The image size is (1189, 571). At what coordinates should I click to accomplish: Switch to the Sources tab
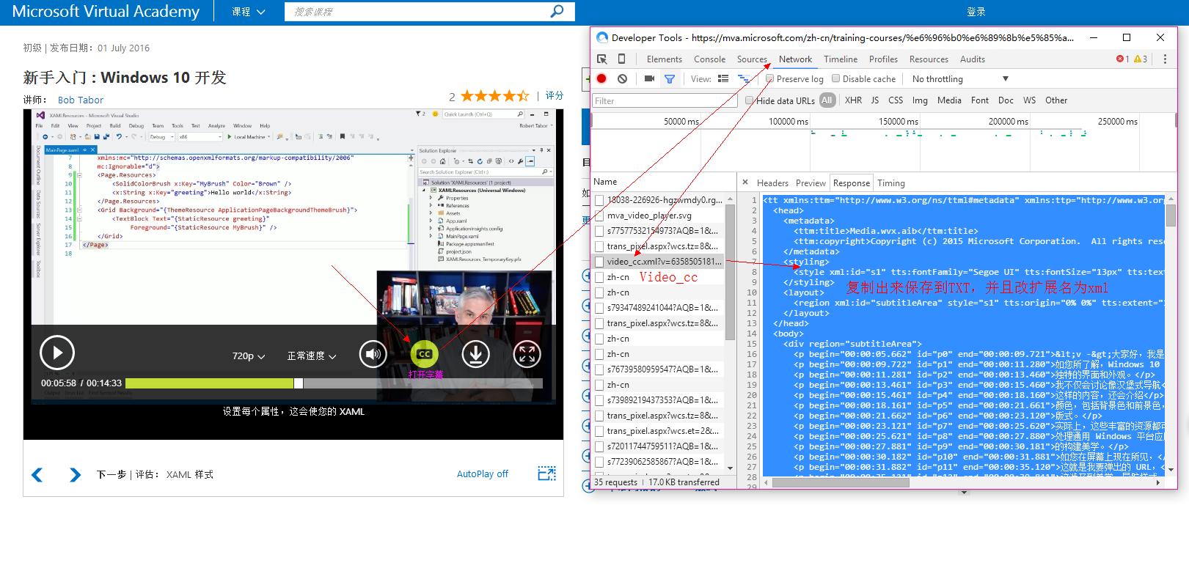[x=752, y=59]
